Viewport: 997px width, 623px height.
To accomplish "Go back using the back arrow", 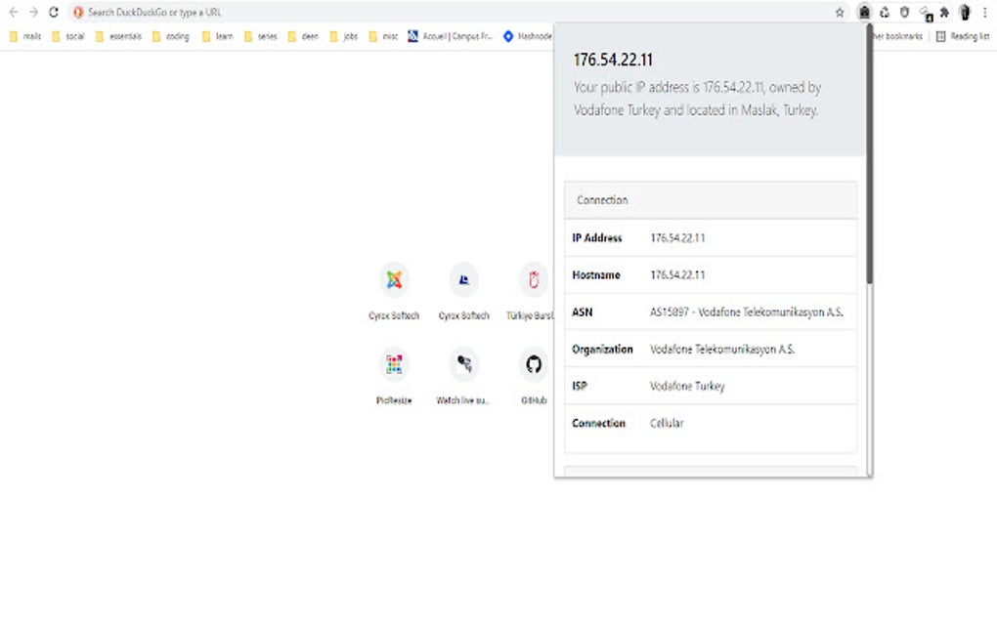I will click(x=14, y=12).
